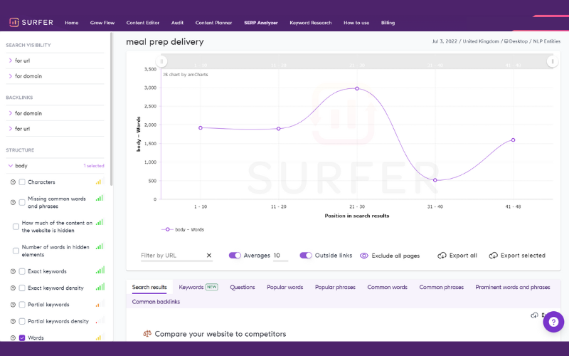Open Audit in the top navigation
Image resolution: width=569 pixels, height=356 pixels.
[177, 23]
